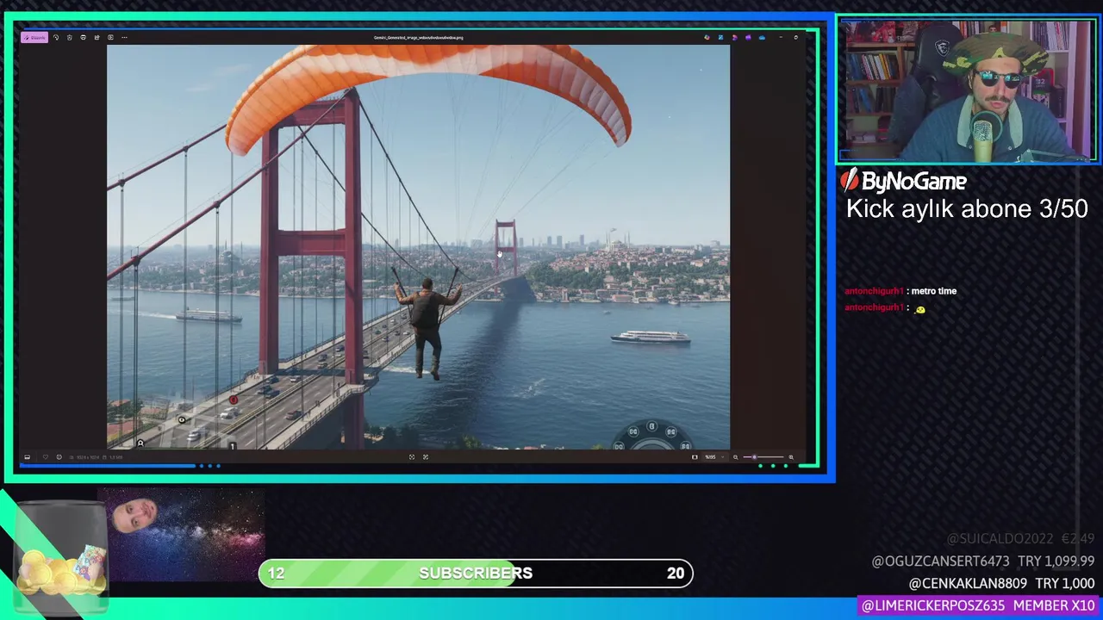Click the blue Paint-style app icon
The height and width of the screenshot is (620, 1103).
point(720,37)
